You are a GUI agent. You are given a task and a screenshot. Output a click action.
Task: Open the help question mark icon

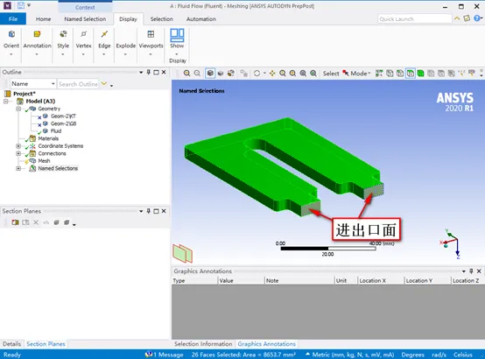click(478, 18)
